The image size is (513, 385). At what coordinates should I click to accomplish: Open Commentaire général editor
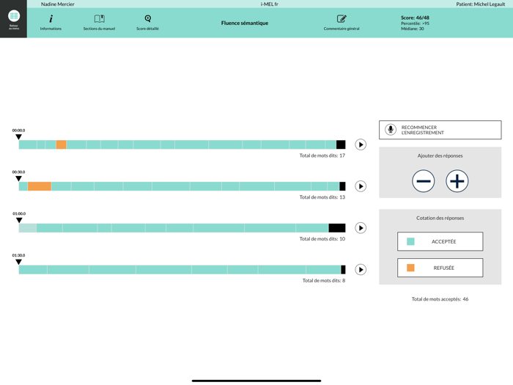point(342,23)
